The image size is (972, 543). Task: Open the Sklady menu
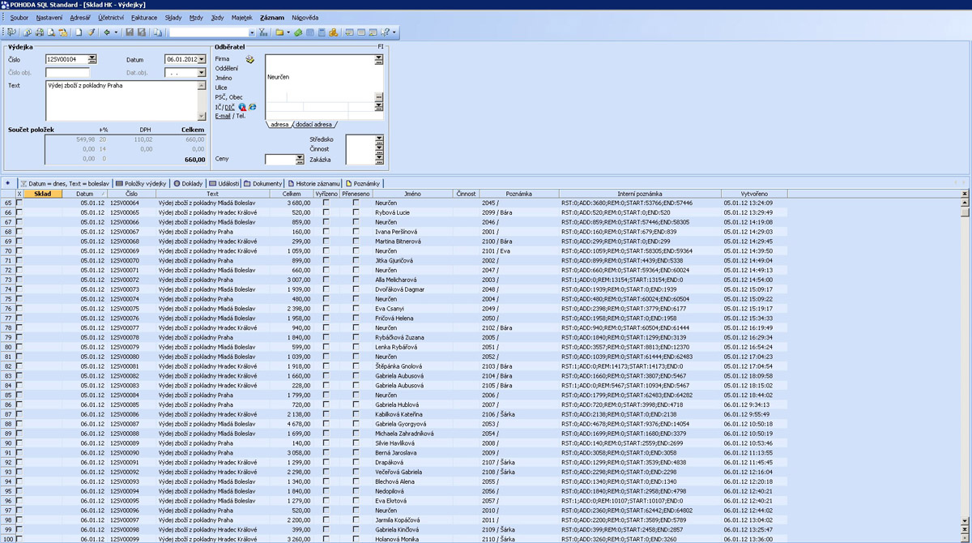[x=173, y=17]
